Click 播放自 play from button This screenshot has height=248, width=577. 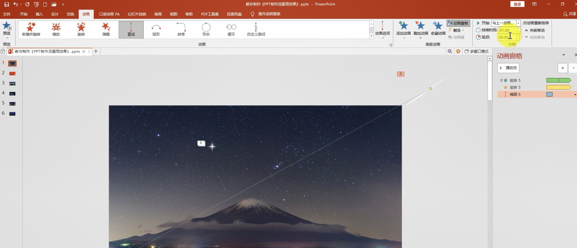[x=508, y=68]
